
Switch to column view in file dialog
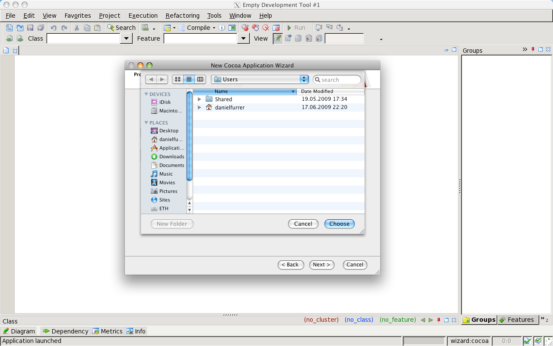click(x=200, y=79)
